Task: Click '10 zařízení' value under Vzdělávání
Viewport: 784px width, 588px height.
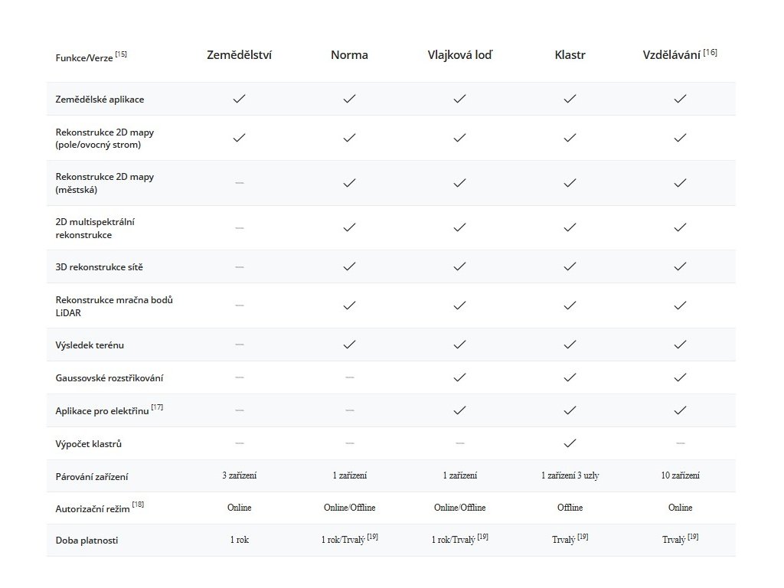Action: coord(680,475)
